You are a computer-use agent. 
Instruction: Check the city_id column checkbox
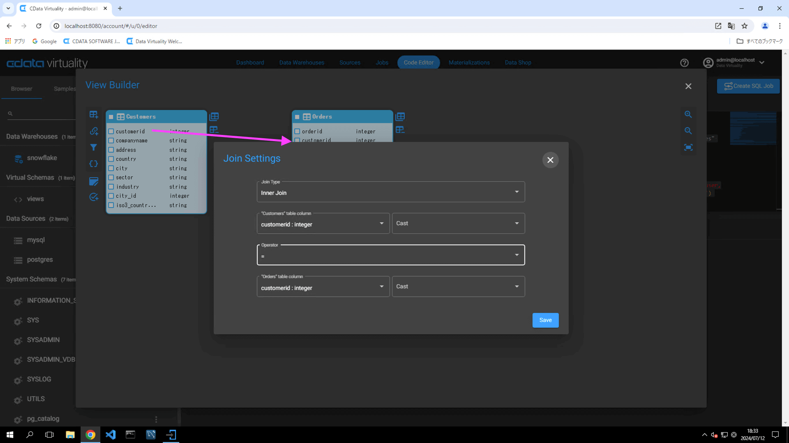pos(111,196)
